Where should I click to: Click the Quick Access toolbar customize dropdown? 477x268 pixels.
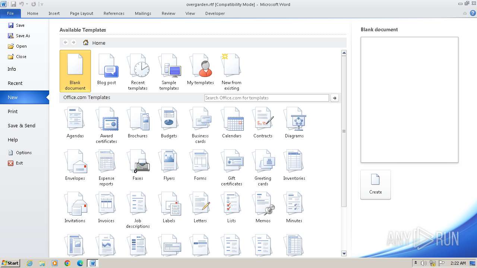tap(42, 4)
